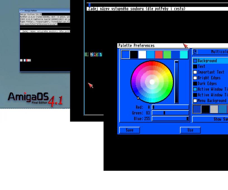This screenshot has height=190, width=228.
Task: Click the Red slider track
Action: tap(170, 107)
